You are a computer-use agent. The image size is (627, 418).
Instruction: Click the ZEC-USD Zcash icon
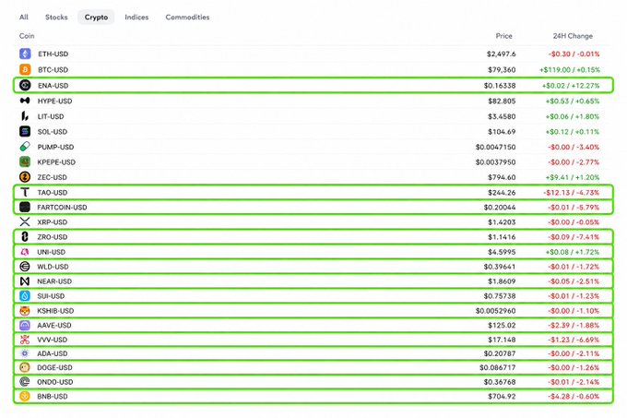pos(25,177)
